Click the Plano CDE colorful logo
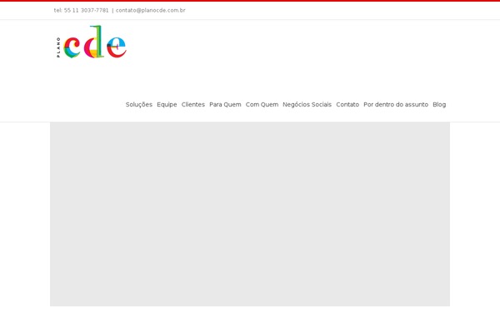The height and width of the screenshot is (333, 500). (x=92, y=42)
